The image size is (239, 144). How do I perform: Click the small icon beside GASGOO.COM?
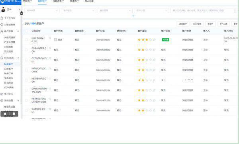50,109
